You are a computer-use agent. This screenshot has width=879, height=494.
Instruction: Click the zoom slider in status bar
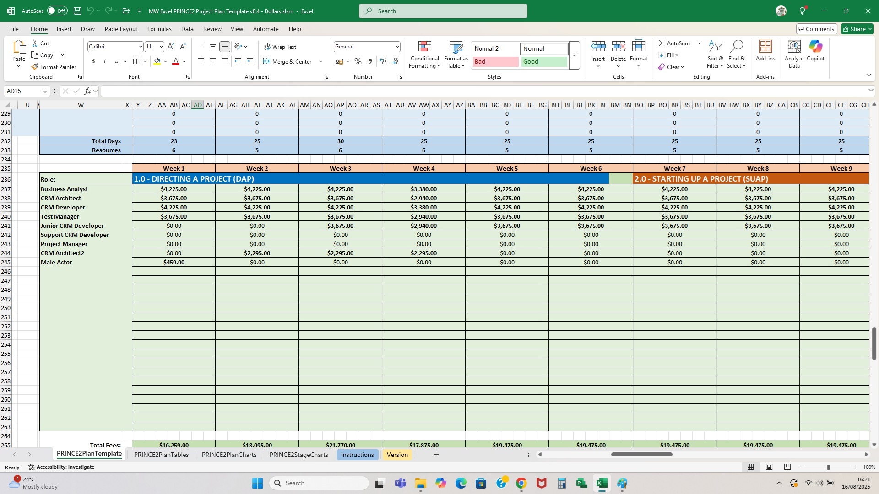pos(828,467)
